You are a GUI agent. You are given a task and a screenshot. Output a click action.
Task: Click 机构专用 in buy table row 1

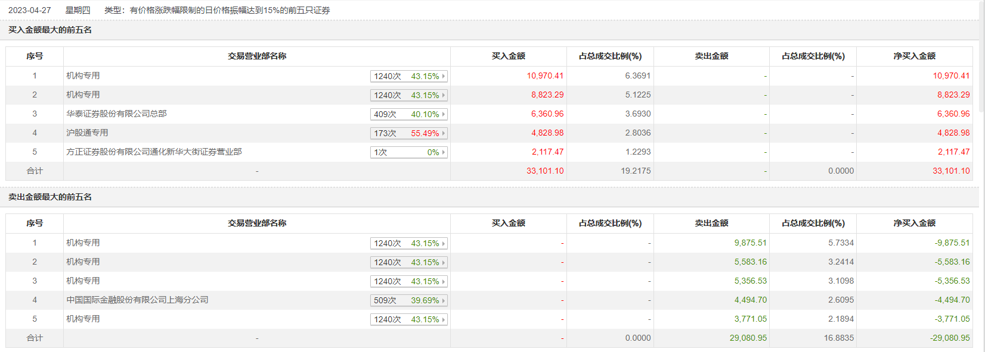(83, 76)
